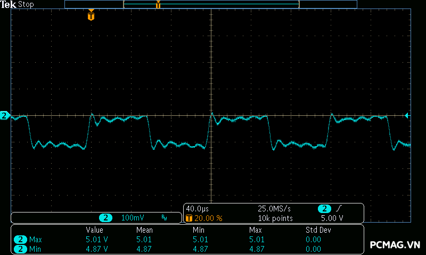Click the Tek logo
The width and height of the screenshot is (426, 255).
point(9,4)
